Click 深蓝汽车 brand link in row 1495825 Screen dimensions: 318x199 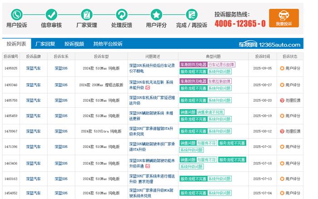33,68
